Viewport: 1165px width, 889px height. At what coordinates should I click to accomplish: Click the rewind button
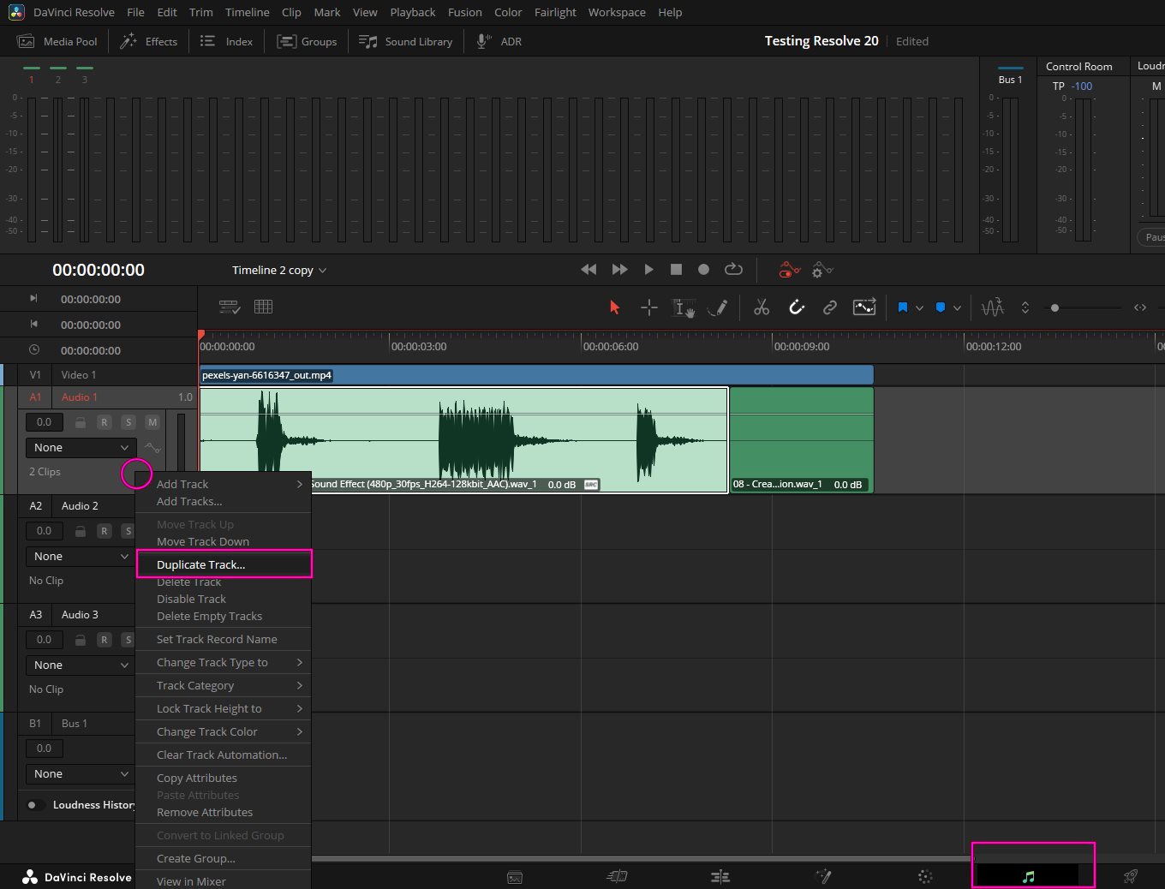(x=588, y=269)
